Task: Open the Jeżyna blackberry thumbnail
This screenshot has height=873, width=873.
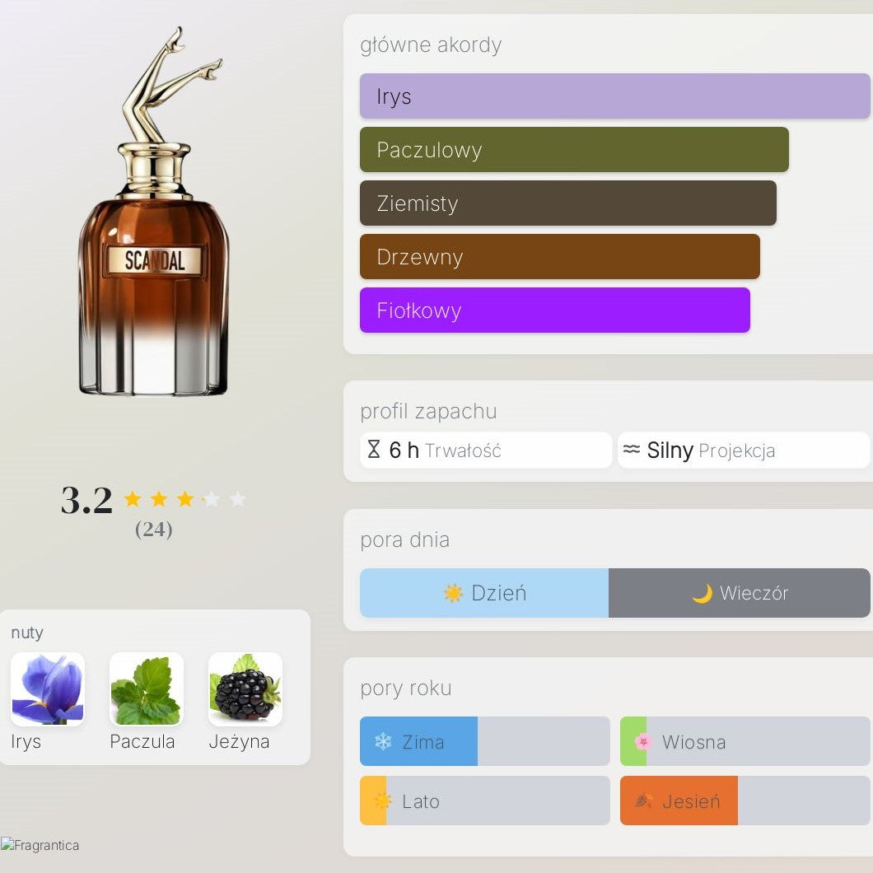Action: [x=245, y=689]
